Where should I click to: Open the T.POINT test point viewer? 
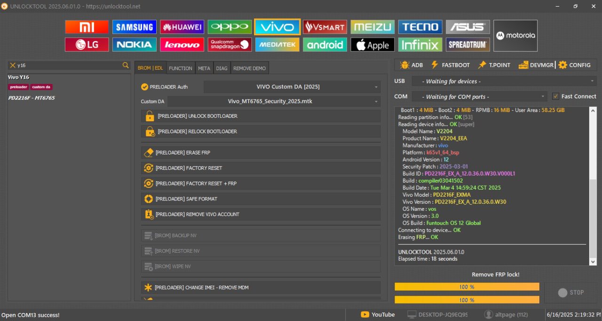tap(494, 65)
